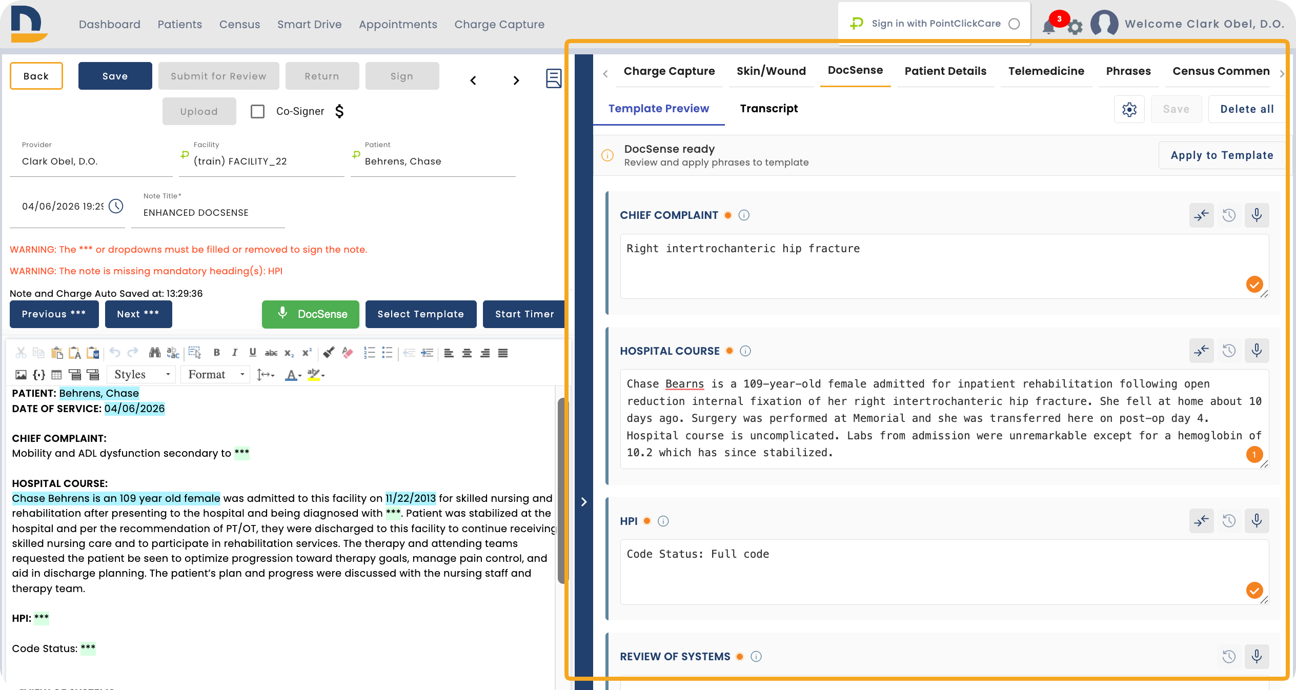Click the Select All icon
Screen dimensions: 1296x690
tap(195, 353)
